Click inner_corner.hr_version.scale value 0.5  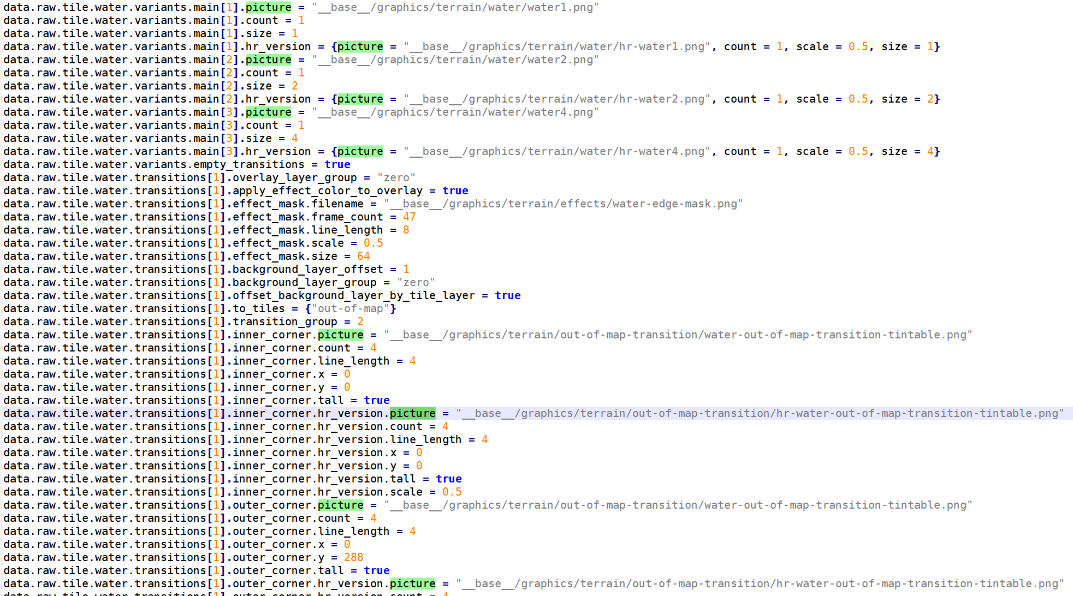(x=452, y=492)
